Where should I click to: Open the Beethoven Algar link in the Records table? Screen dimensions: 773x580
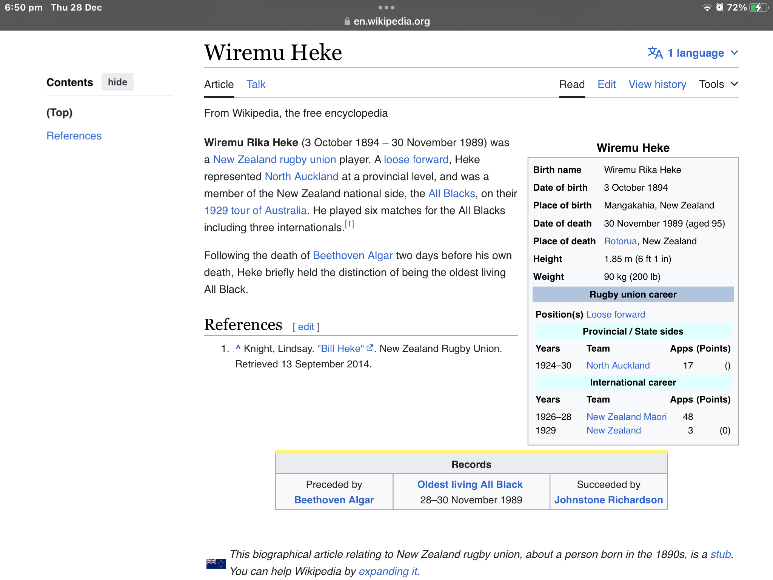click(x=334, y=500)
